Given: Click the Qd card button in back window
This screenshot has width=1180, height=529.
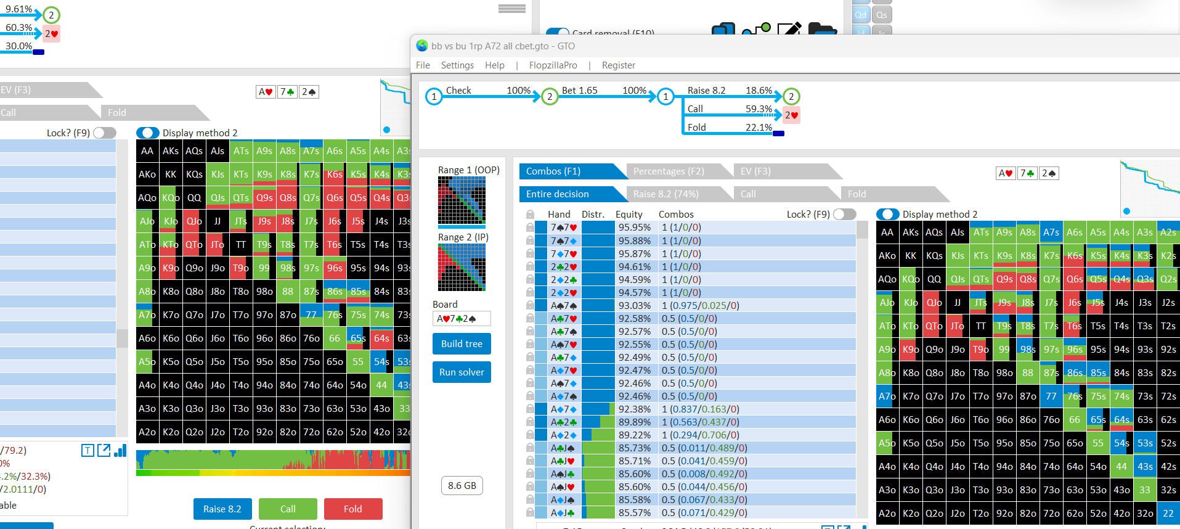Looking at the screenshot, I should (x=861, y=15).
